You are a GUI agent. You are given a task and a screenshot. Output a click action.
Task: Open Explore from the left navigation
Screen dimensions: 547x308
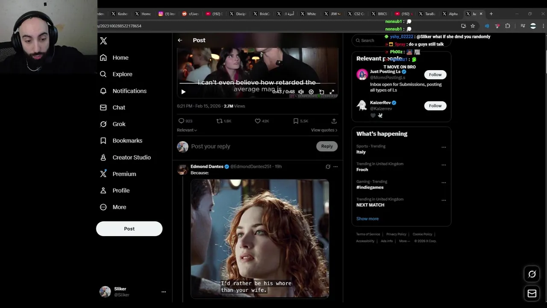116,74
